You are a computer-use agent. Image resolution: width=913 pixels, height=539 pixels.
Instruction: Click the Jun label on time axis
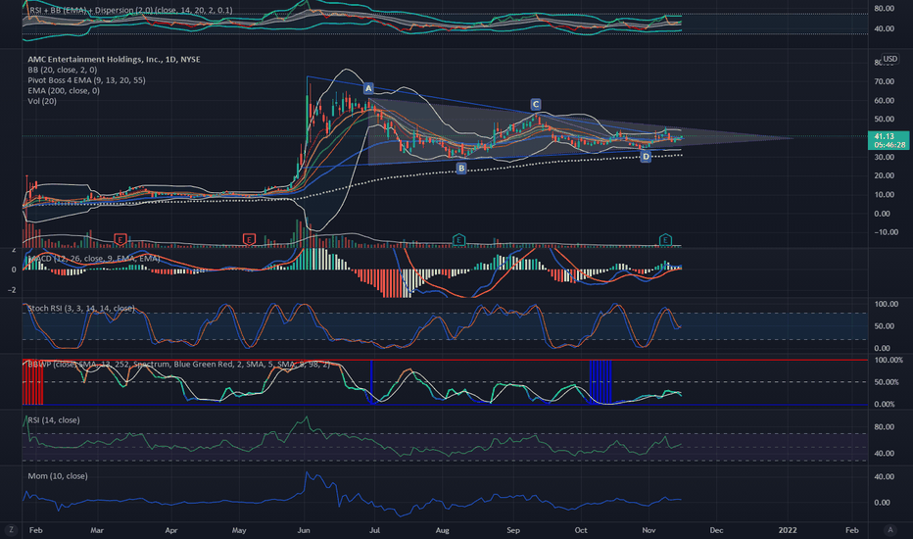coord(304,530)
